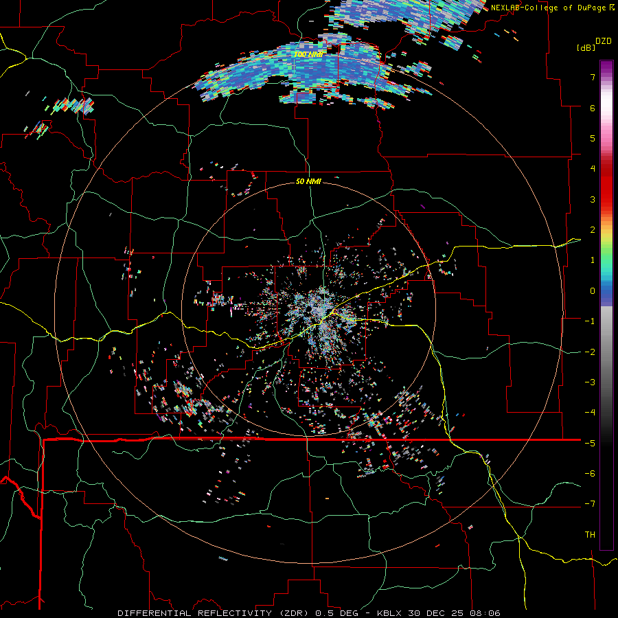Click the KBLX radar site identifier
618x618 pixels.
coord(389,613)
